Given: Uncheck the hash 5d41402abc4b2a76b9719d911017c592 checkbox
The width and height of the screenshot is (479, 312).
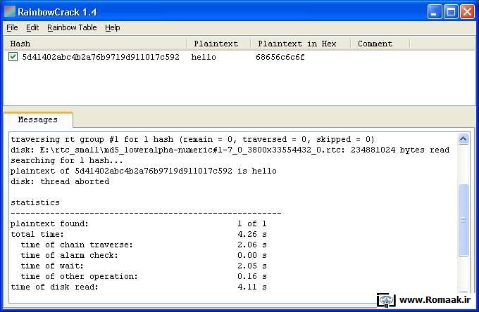Looking at the screenshot, I should click(13, 57).
